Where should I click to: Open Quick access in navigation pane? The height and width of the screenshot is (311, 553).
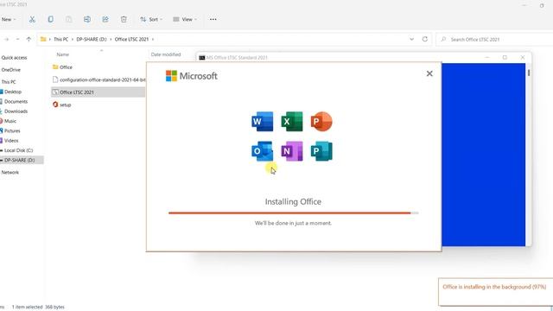(x=14, y=58)
